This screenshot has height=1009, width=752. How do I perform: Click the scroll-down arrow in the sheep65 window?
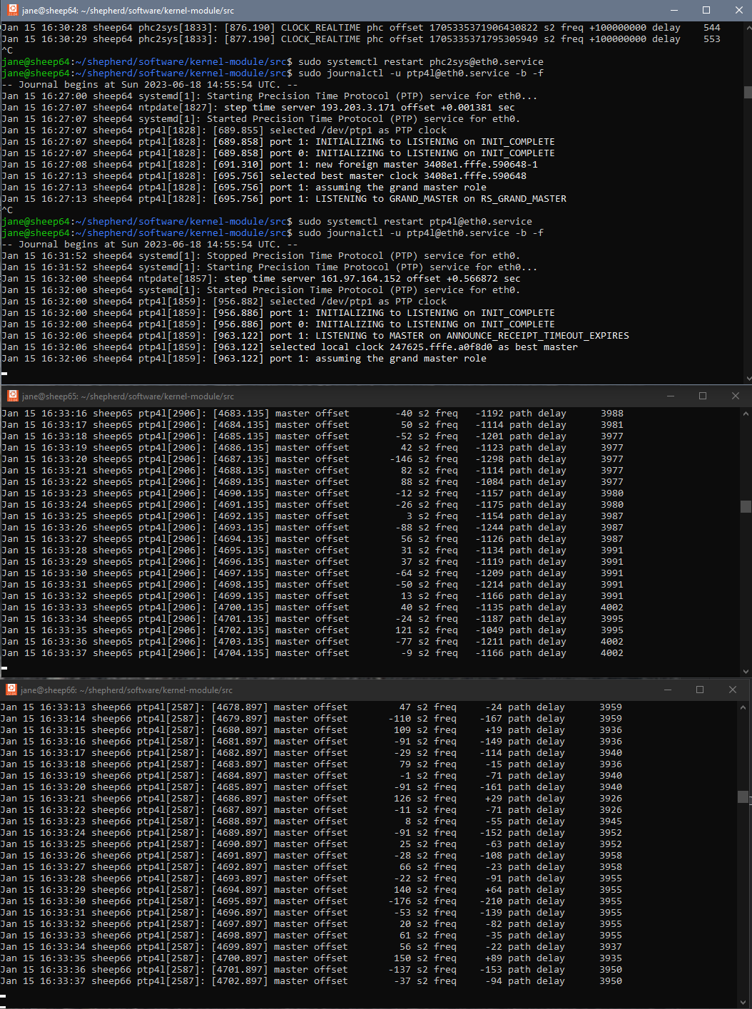click(x=746, y=671)
